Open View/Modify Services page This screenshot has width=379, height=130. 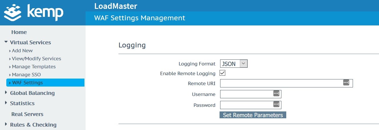coord(36,59)
